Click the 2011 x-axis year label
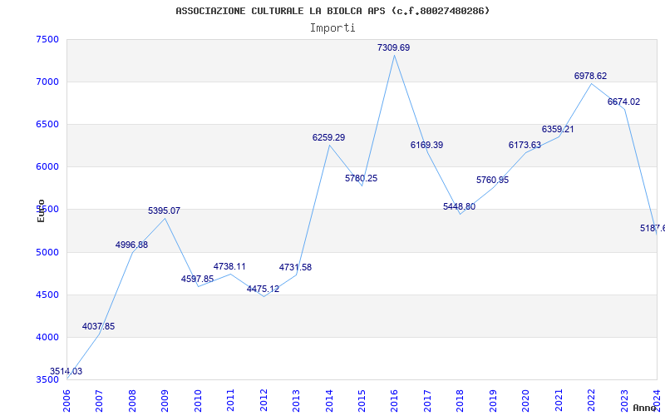Screen dimensions: 665x416 230,401
